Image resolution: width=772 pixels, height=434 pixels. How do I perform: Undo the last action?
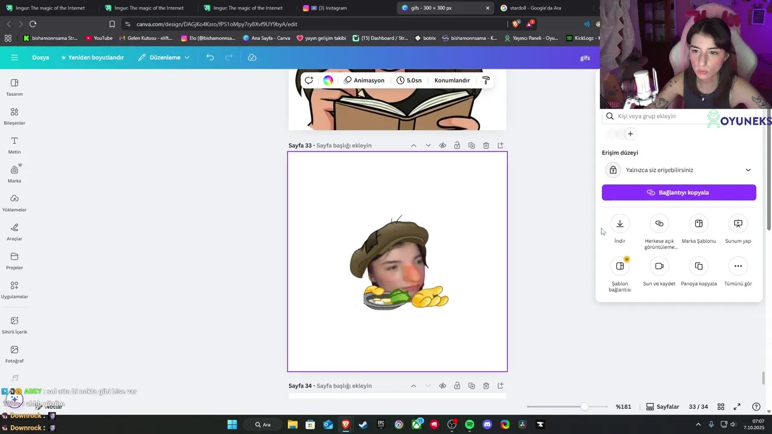coord(210,57)
